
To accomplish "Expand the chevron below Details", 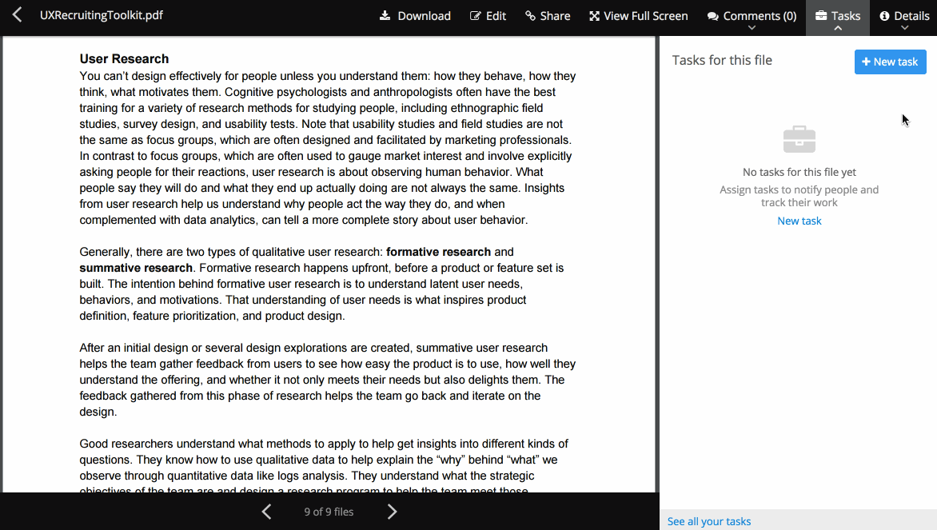I will [x=904, y=29].
